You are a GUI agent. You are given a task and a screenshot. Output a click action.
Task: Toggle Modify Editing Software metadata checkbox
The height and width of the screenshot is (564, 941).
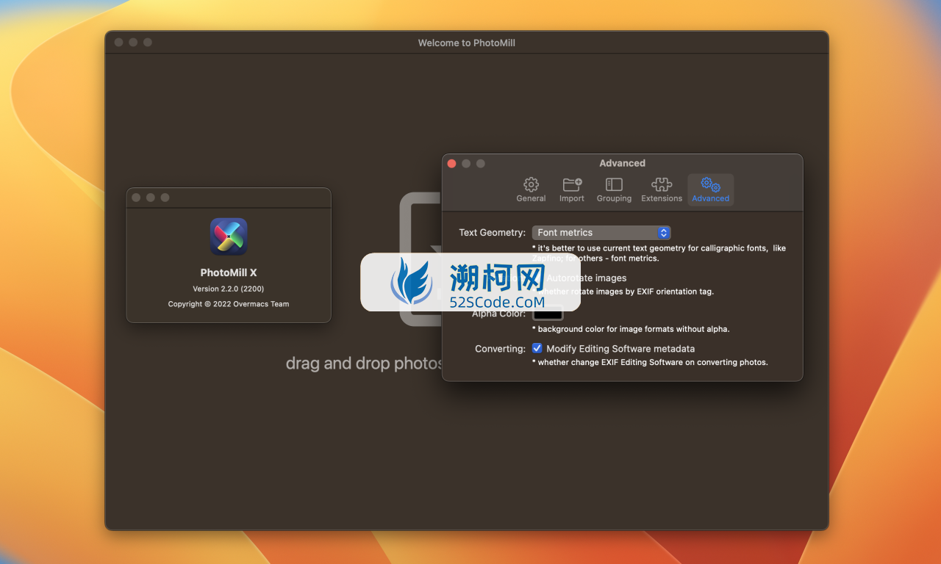click(537, 348)
